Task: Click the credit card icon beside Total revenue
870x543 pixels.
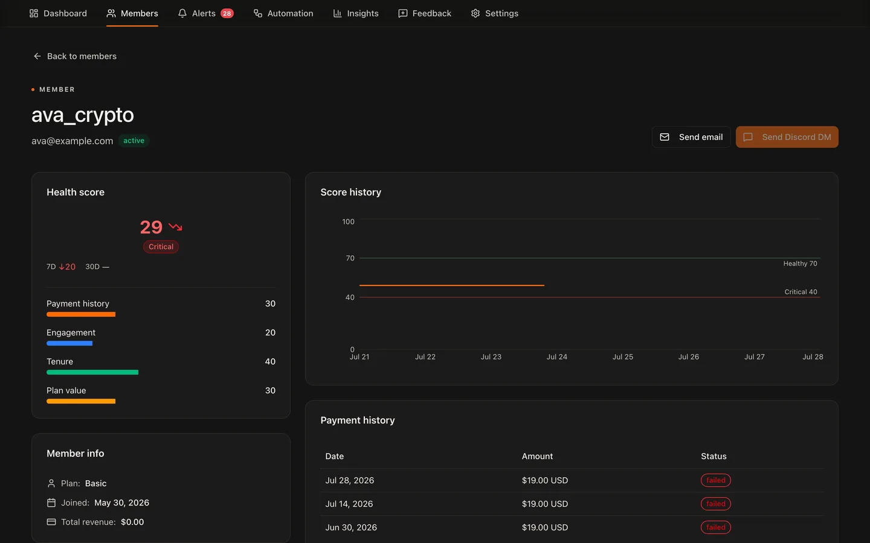Action: [51, 522]
